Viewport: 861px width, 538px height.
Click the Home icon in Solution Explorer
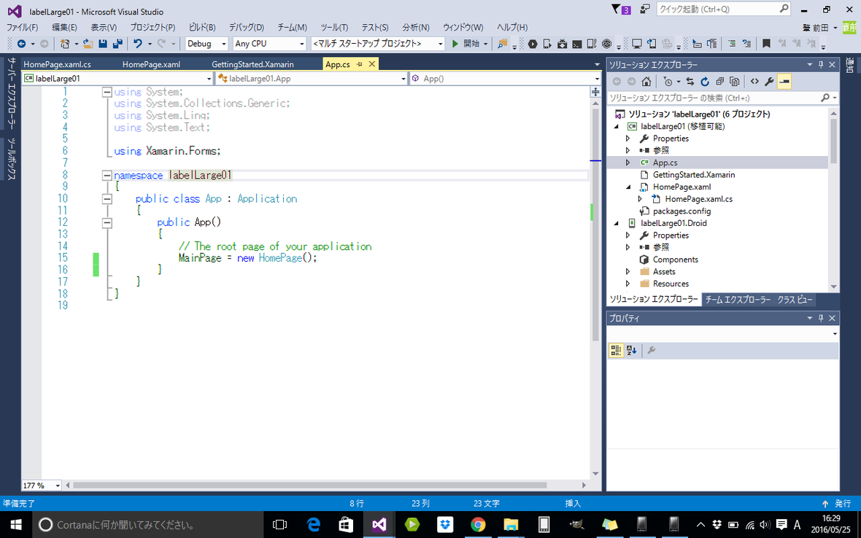pyautogui.click(x=646, y=82)
